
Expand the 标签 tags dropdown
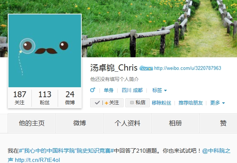pyautogui.click(x=159, y=90)
